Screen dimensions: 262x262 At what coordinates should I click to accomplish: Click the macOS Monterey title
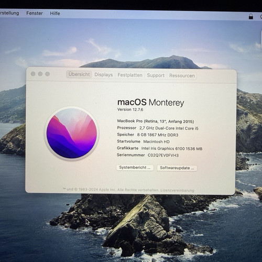click(x=151, y=102)
